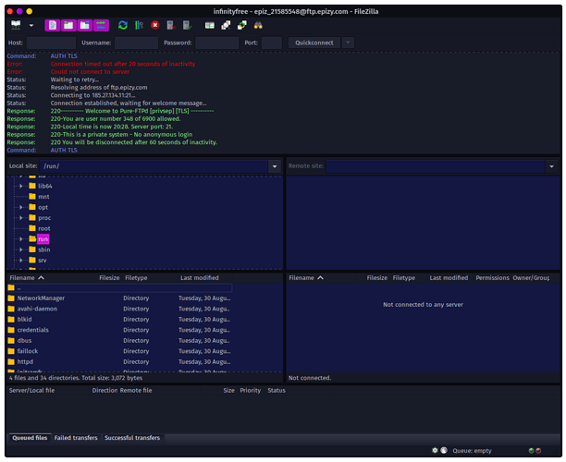Select the avahi-daemon directory
The width and height of the screenshot is (566, 462).
click(x=119, y=310)
